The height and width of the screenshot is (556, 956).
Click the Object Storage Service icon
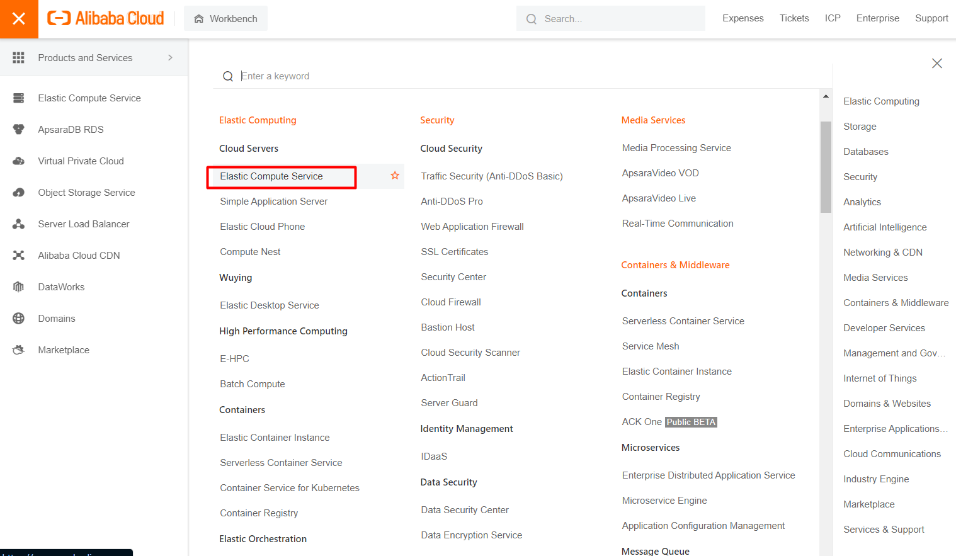click(19, 192)
